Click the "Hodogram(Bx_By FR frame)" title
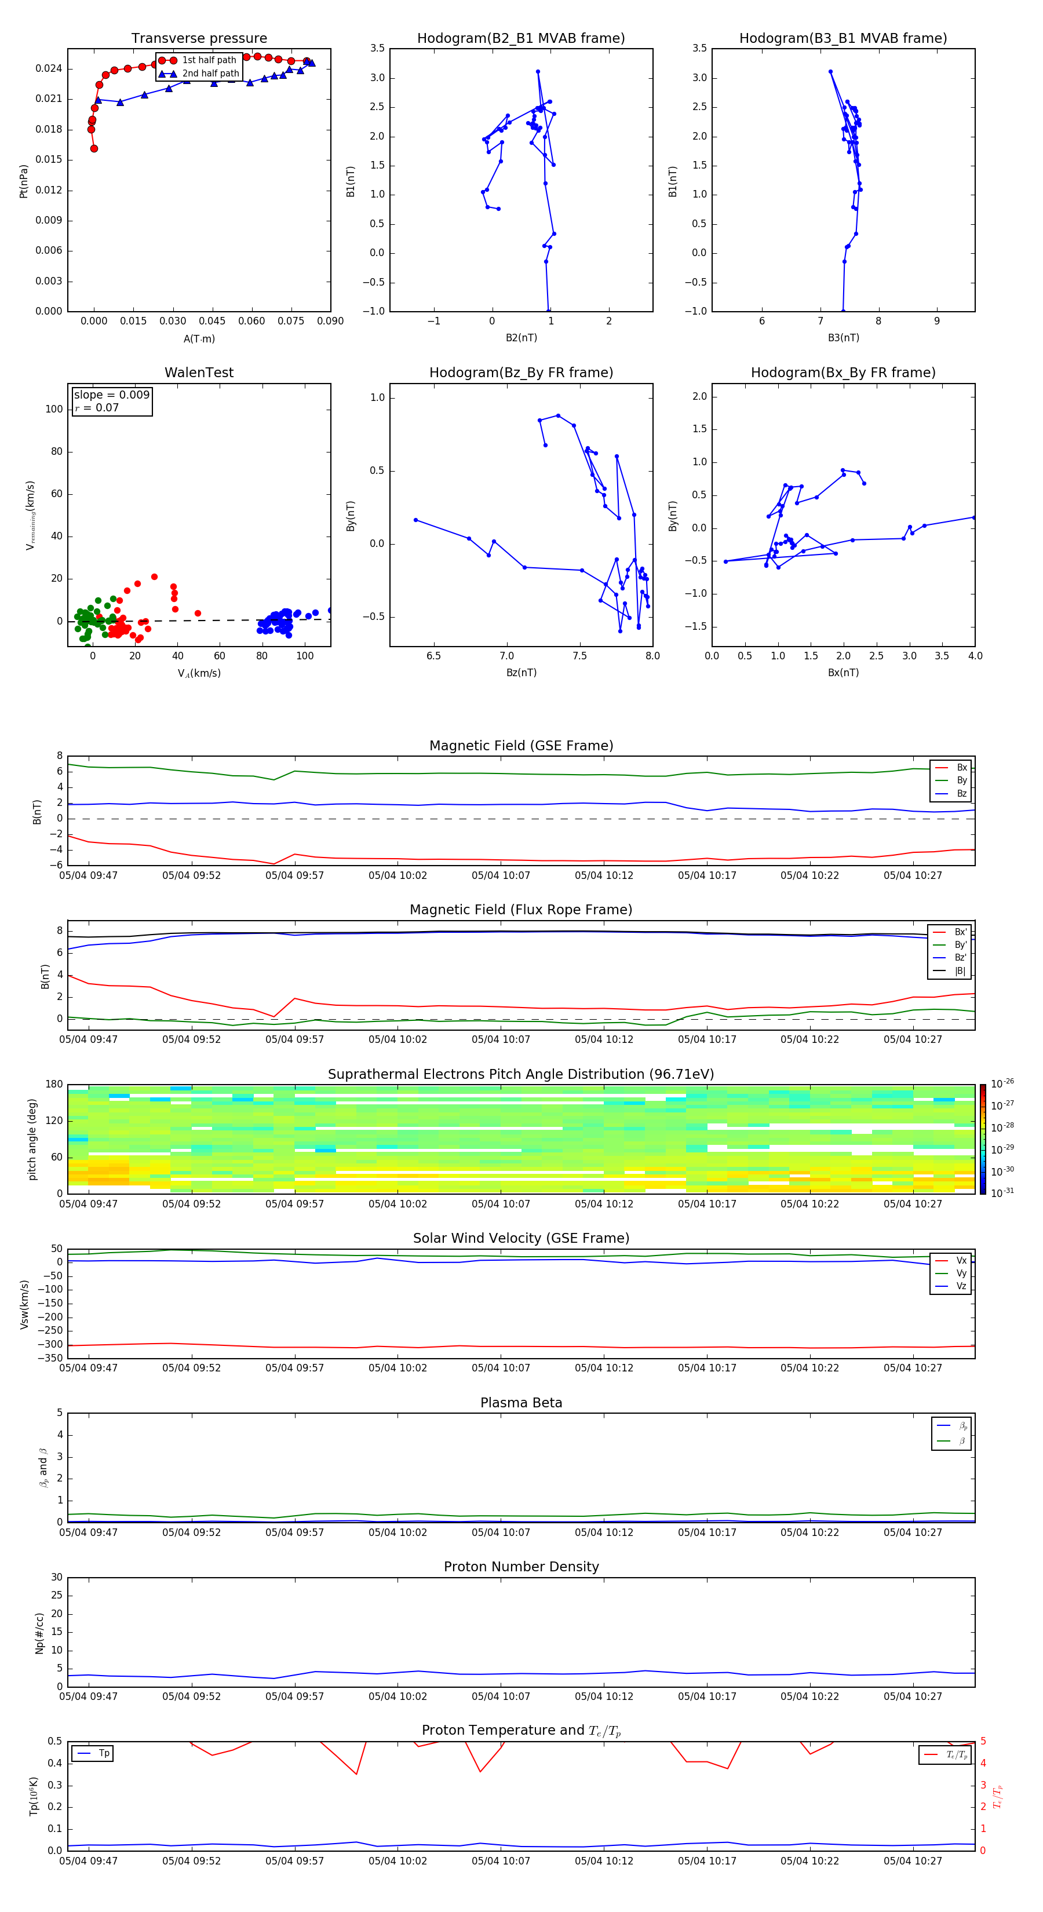Screen dimensions: 1043x1912 click(x=843, y=373)
